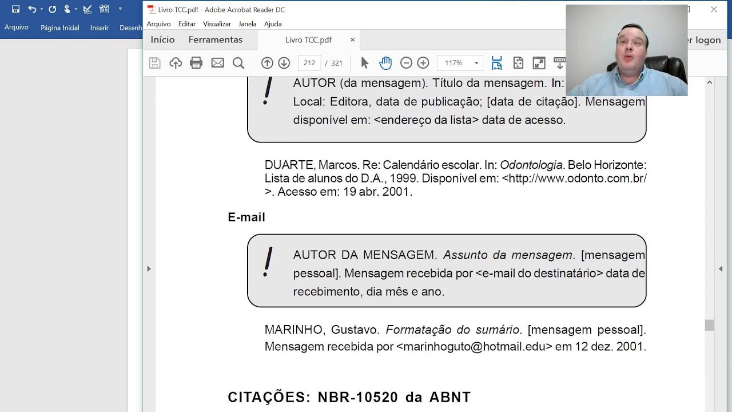This screenshot has width=732, height=412.
Task: Close the Livro TCC.pdf tab
Action: [352, 39]
